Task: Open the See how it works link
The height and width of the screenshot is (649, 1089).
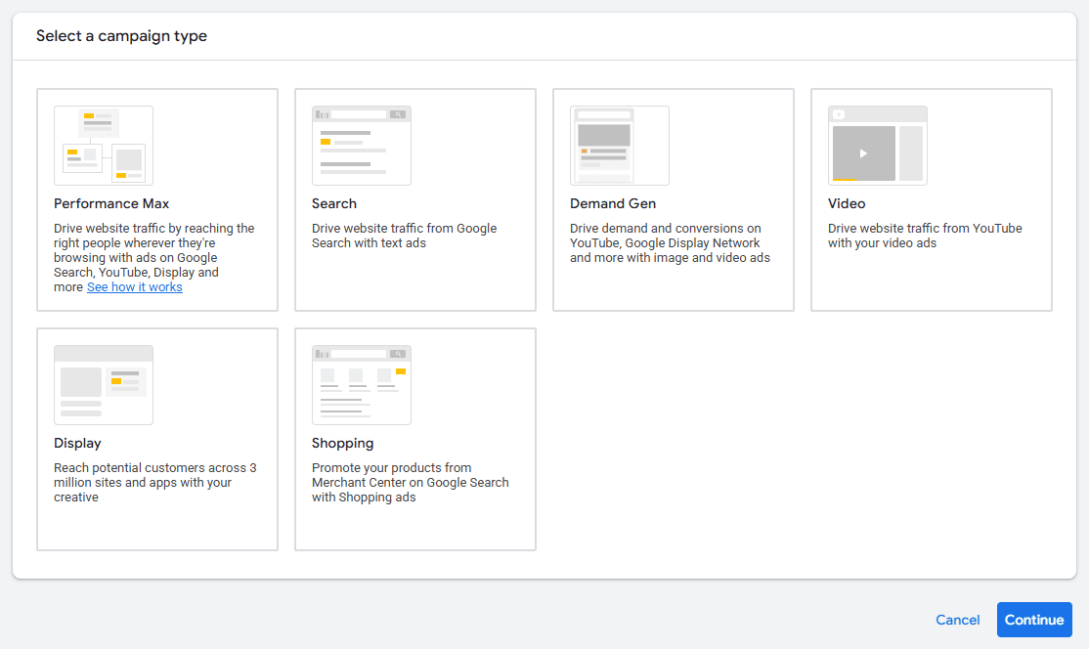Action: pyautogui.click(x=135, y=287)
